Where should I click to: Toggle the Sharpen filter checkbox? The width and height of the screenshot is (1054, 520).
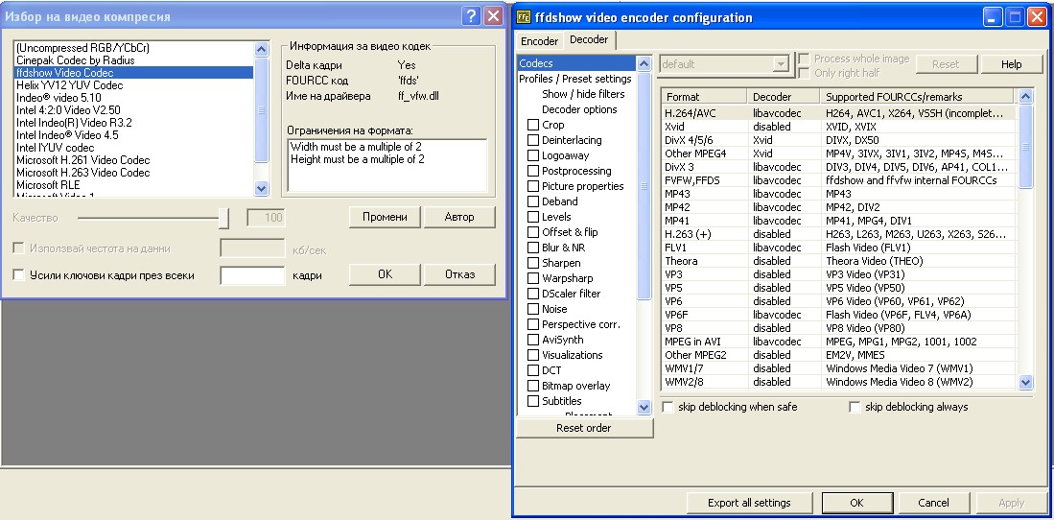point(533,263)
